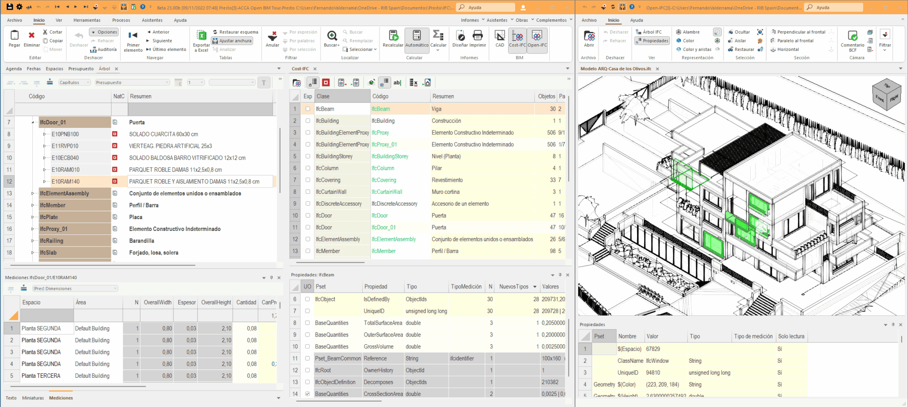Viewport: 908px width, 407px height.
Task: Open the Miniaturas tab at the bottom
Action: [x=32, y=398]
